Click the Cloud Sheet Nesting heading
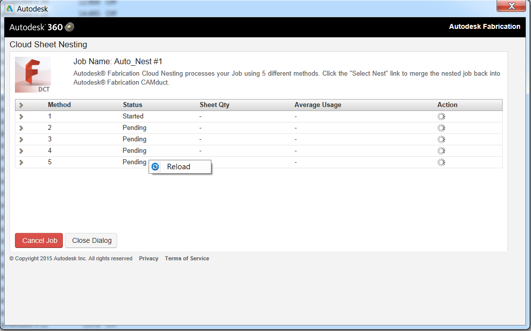531x331 pixels. (48, 45)
